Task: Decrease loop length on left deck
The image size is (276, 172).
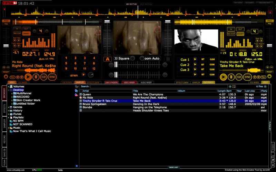Action: (x=34, y=31)
